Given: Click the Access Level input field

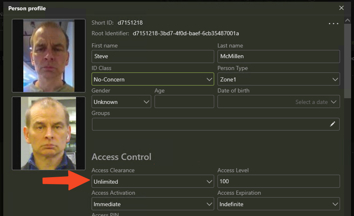Looking at the screenshot, I should [278, 182].
